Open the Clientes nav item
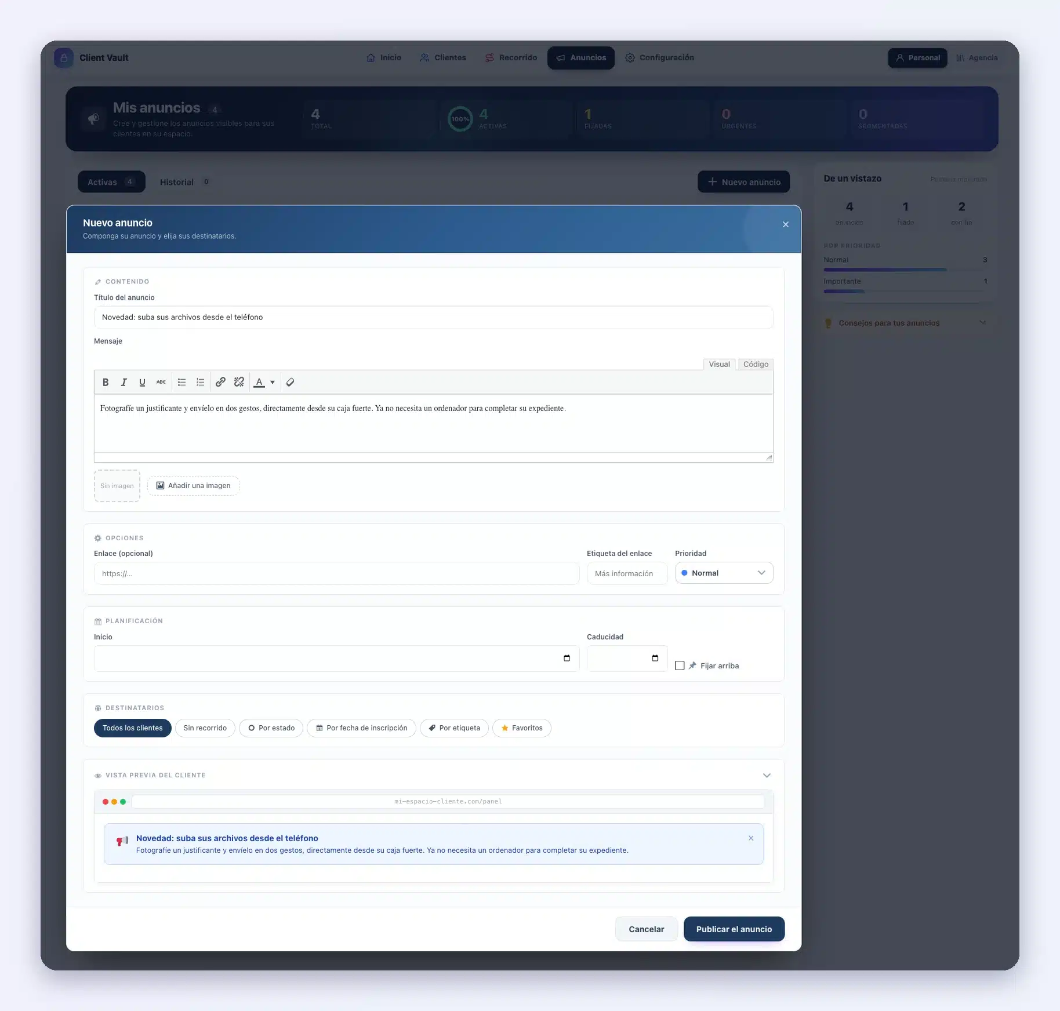The width and height of the screenshot is (1060, 1011). click(443, 57)
